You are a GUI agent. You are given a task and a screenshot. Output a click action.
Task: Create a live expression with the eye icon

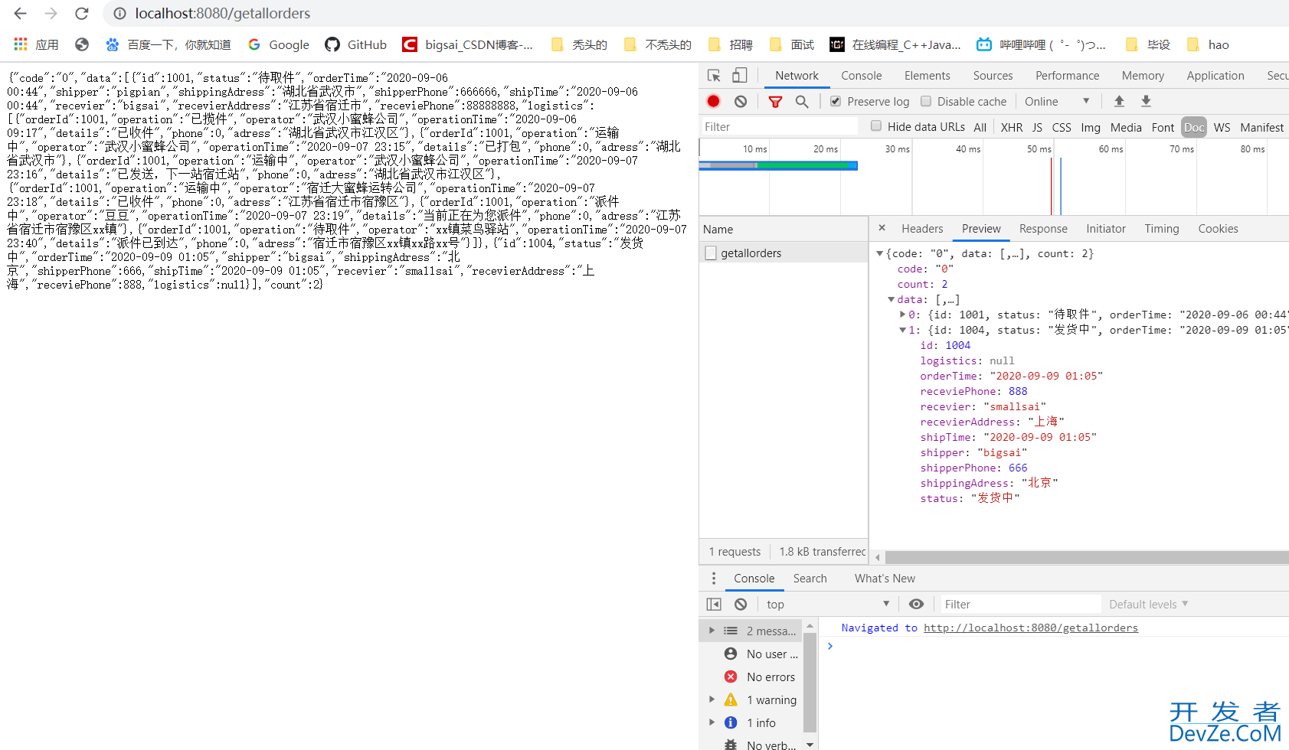coord(916,604)
